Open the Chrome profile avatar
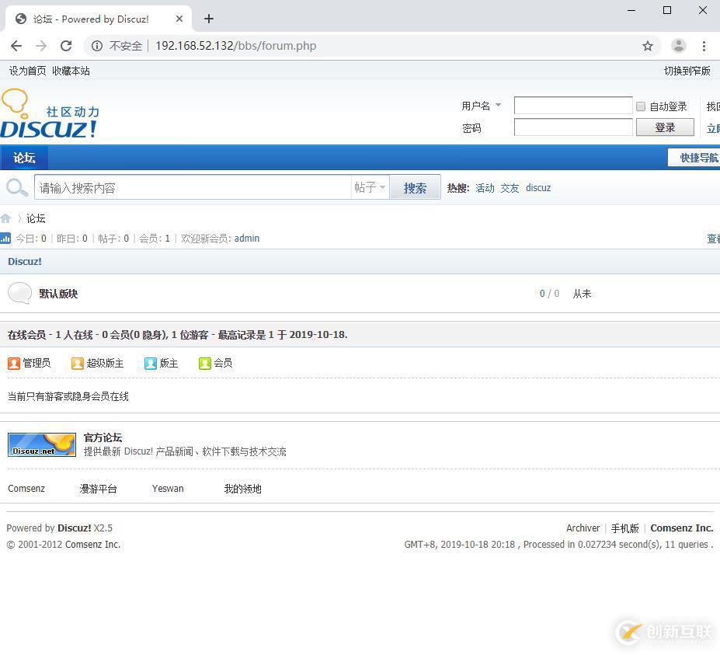The width and height of the screenshot is (720, 655). tap(679, 46)
